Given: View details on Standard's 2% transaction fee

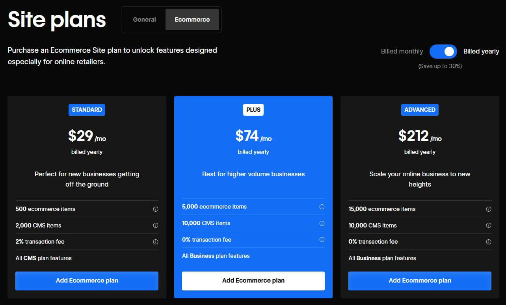Looking at the screenshot, I should (x=156, y=242).
